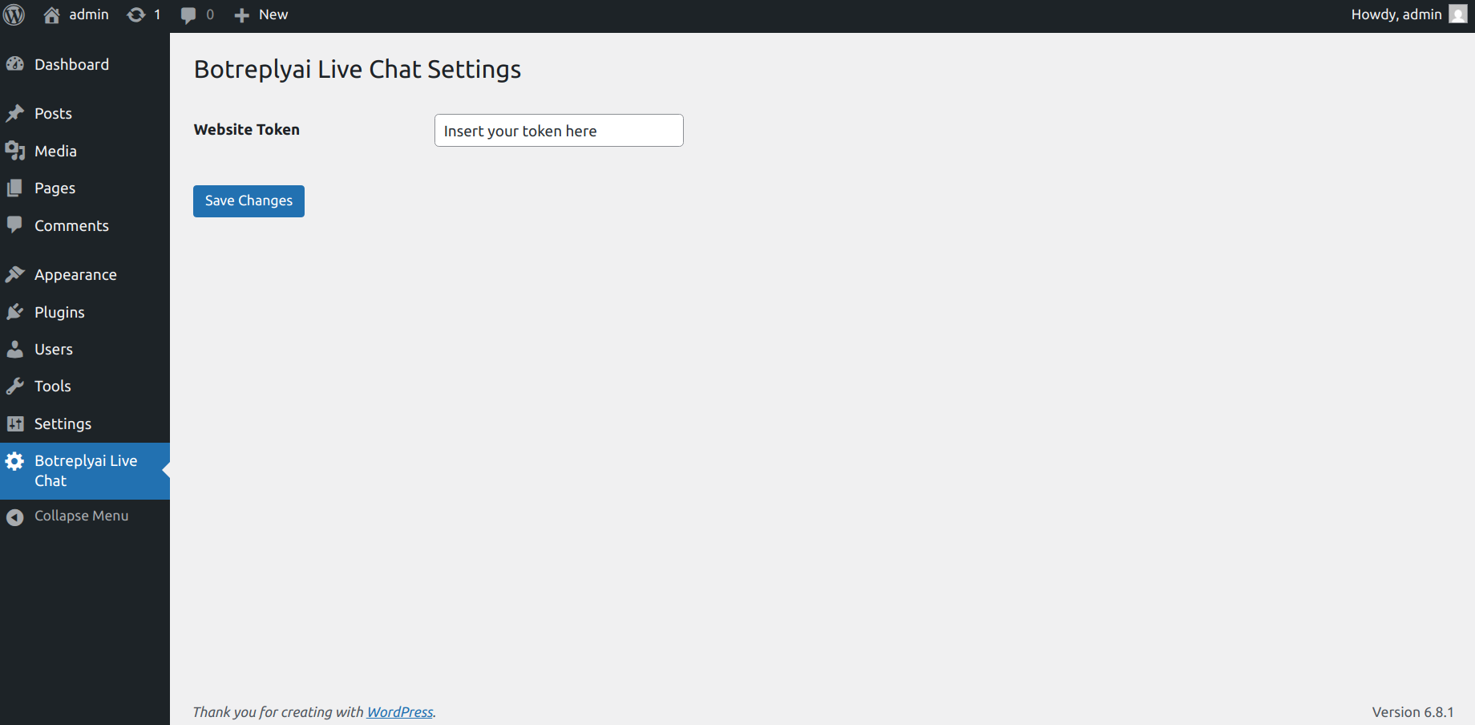The height and width of the screenshot is (725, 1475).
Task: Click admin site name in toolbar
Action: (89, 14)
